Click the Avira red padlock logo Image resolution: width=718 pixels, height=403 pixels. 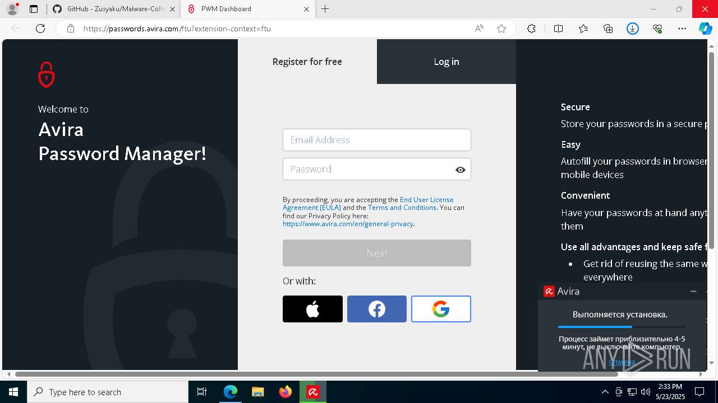click(47, 74)
